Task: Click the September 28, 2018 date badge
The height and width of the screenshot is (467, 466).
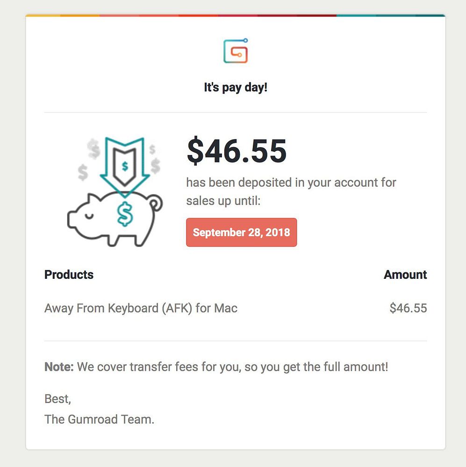Action: coord(242,232)
